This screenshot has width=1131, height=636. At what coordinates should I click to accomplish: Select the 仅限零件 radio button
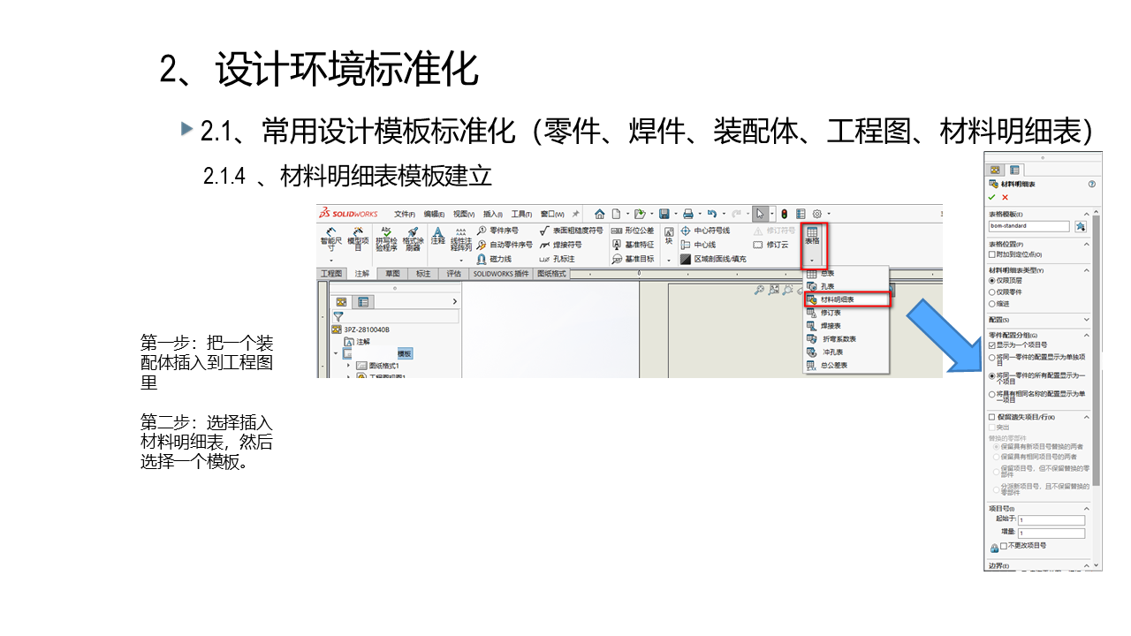992,291
